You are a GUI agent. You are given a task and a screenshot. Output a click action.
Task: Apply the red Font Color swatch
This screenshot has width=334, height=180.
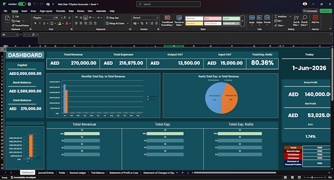tap(67, 24)
